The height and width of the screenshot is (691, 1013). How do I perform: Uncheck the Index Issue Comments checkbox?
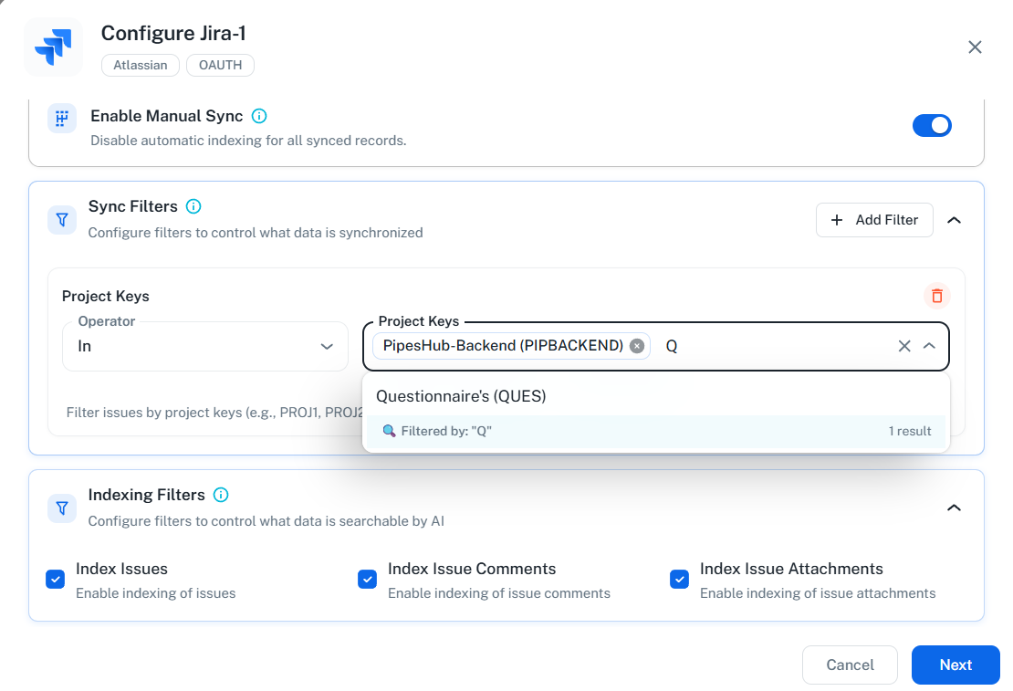click(x=367, y=579)
